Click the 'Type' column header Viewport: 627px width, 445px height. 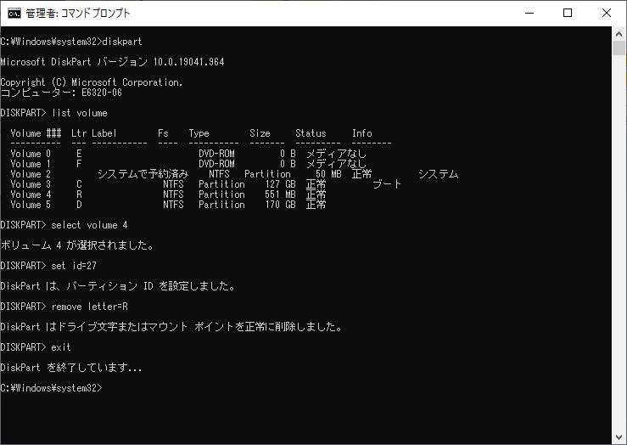pyautogui.click(x=199, y=133)
